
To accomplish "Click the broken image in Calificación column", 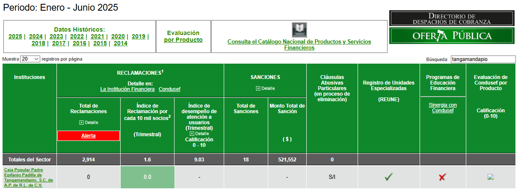I will click(x=491, y=177).
